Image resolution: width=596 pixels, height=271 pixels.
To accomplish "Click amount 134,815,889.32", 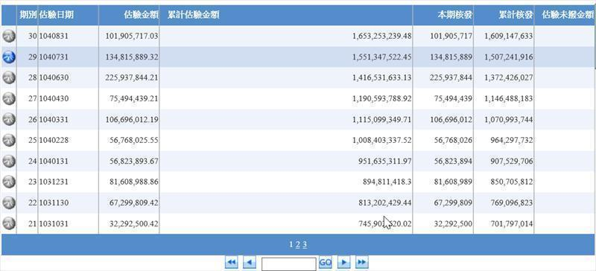I will 132,57.
